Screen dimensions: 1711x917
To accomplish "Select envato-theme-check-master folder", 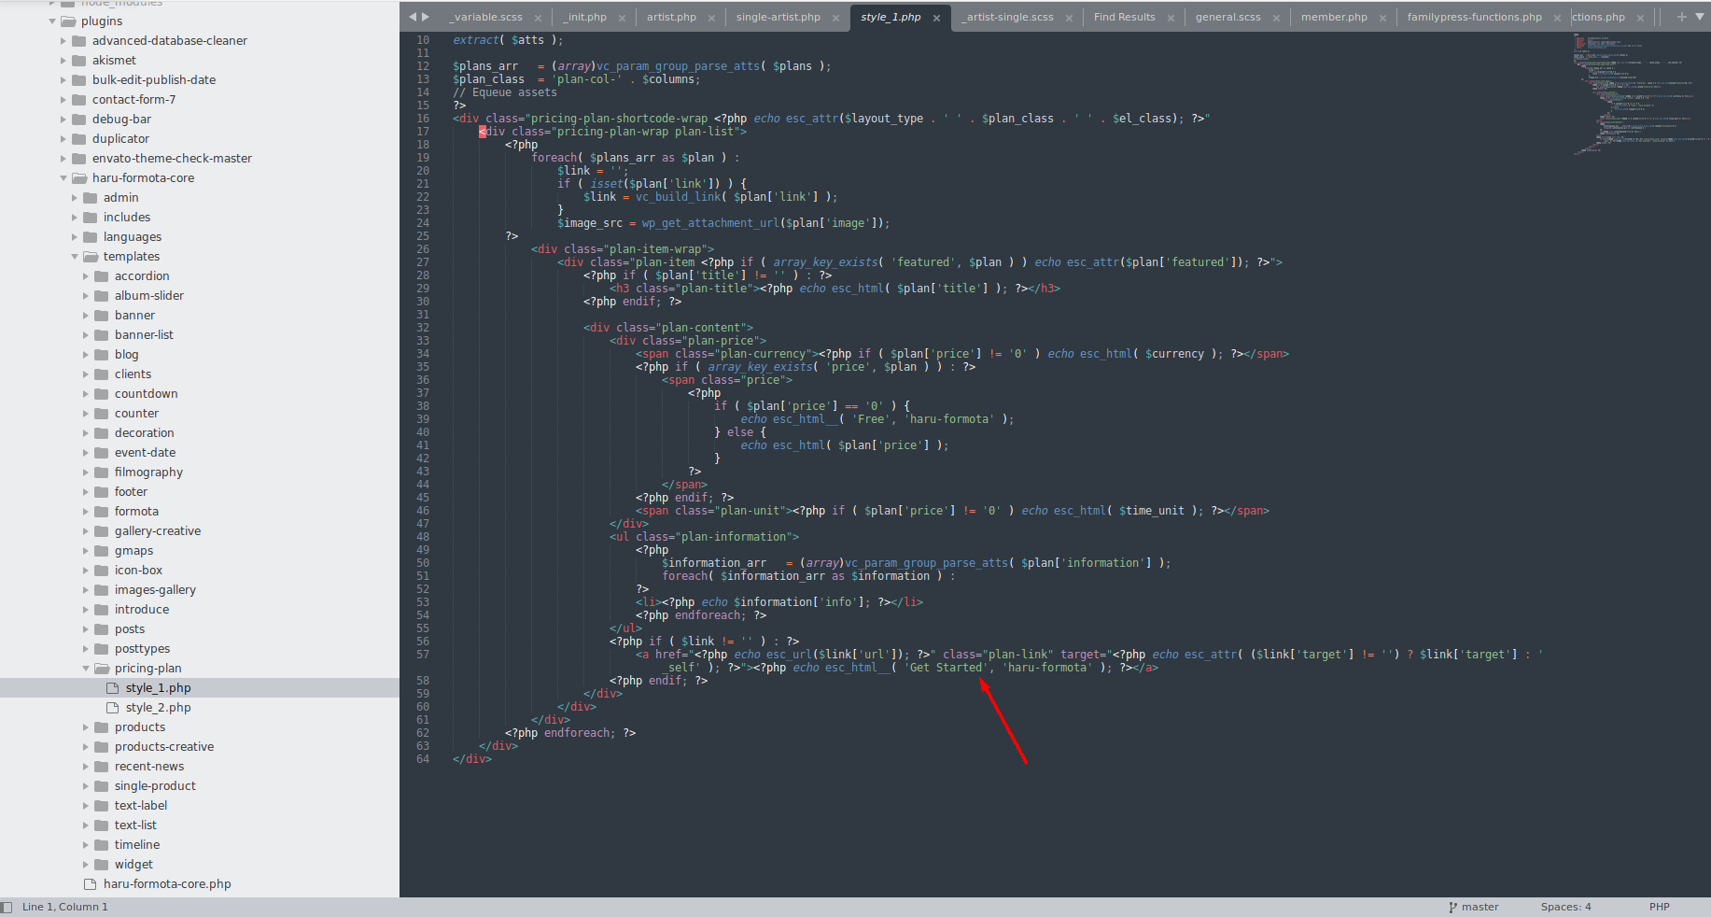I will coord(172,159).
